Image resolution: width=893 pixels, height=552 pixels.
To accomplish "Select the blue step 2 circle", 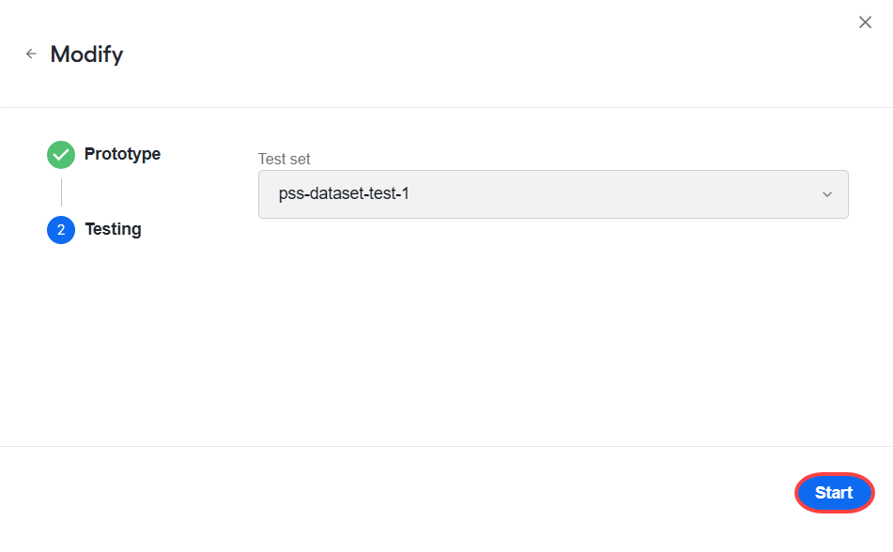I will pyautogui.click(x=61, y=230).
